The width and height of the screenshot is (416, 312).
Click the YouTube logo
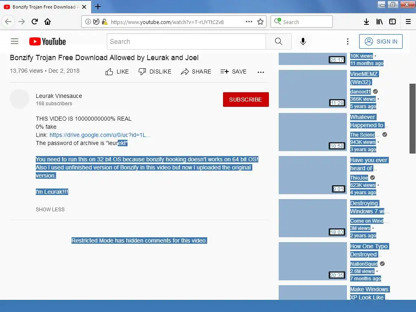point(48,42)
